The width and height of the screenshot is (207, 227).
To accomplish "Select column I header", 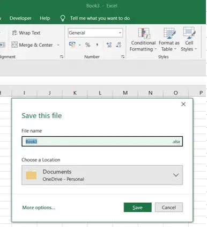I will 24,93.
